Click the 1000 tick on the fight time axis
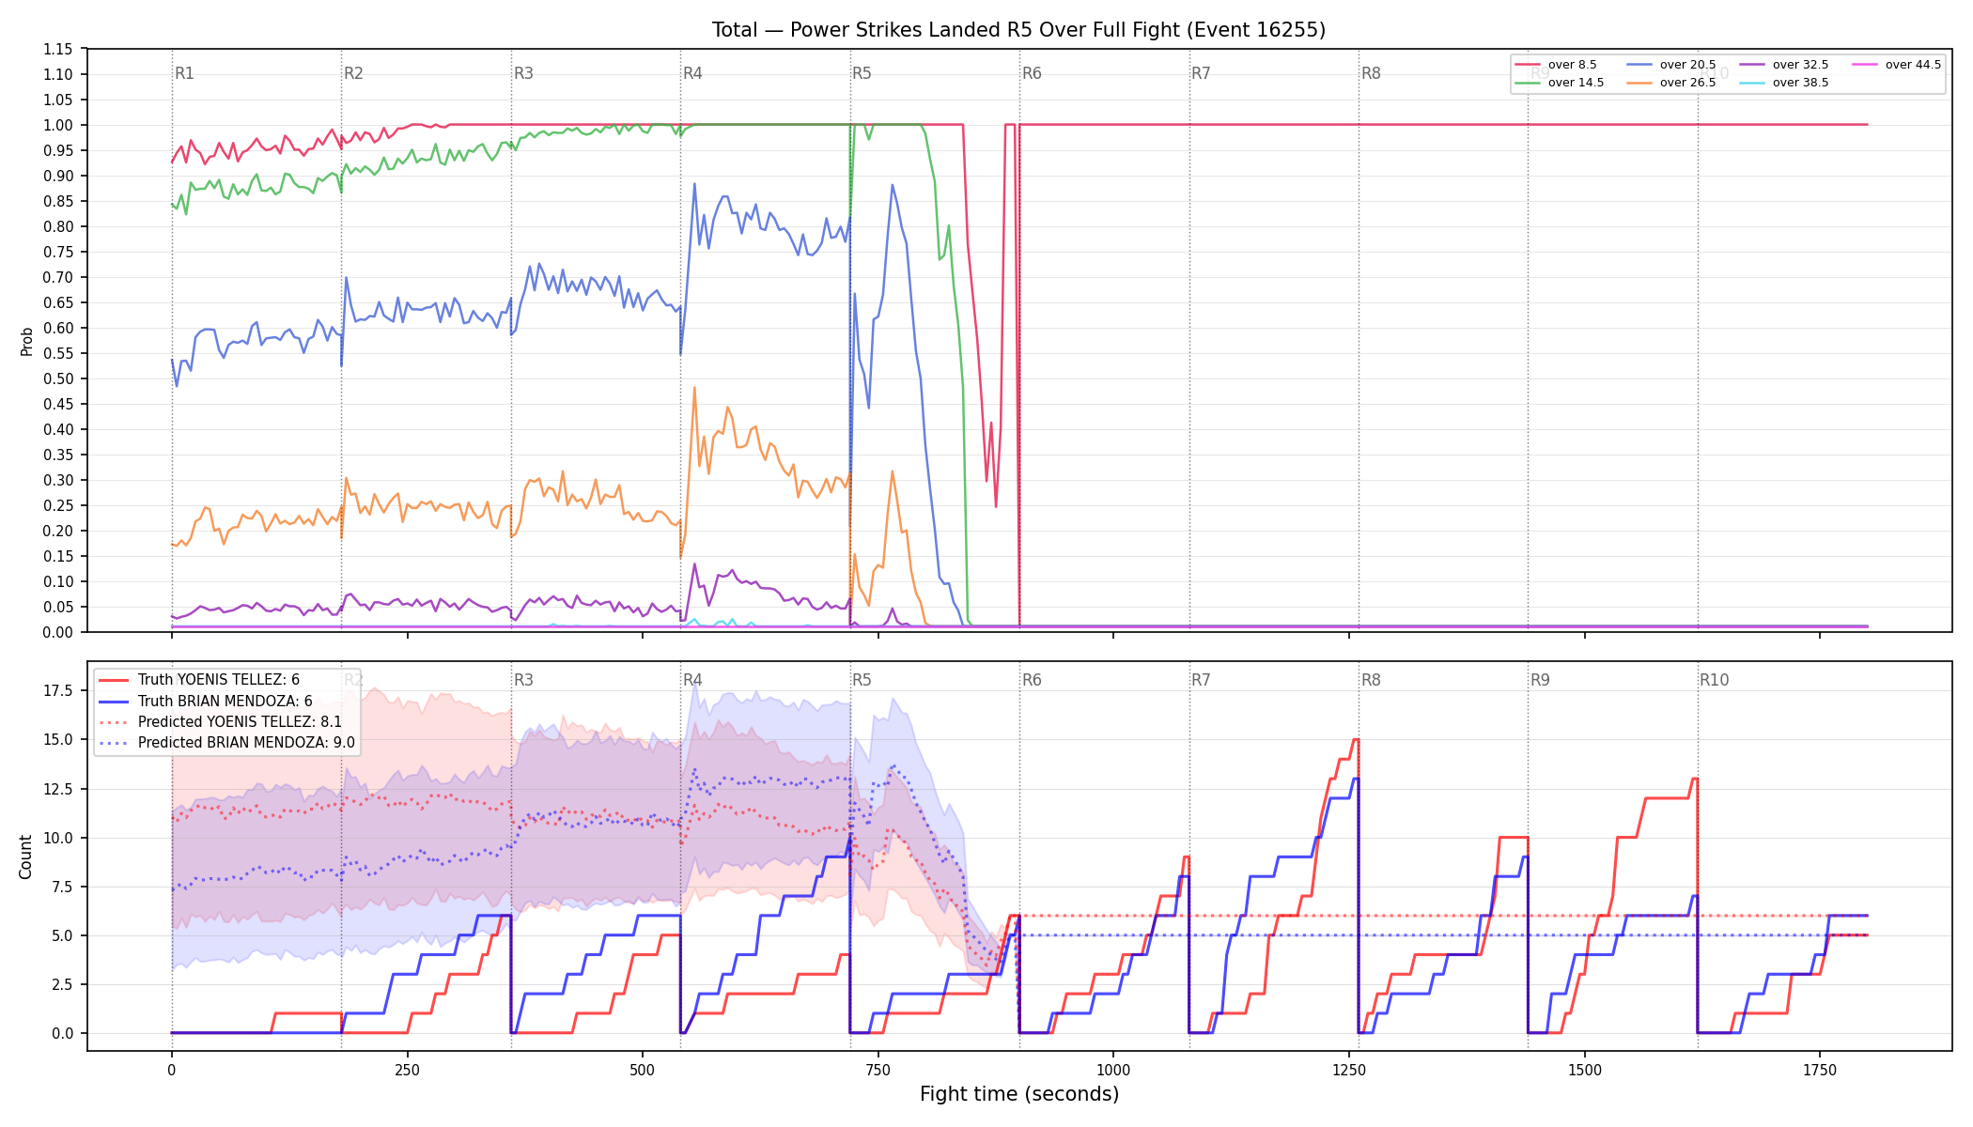Image resolution: width=1973 pixels, height=1127 pixels. pos(1113,1070)
